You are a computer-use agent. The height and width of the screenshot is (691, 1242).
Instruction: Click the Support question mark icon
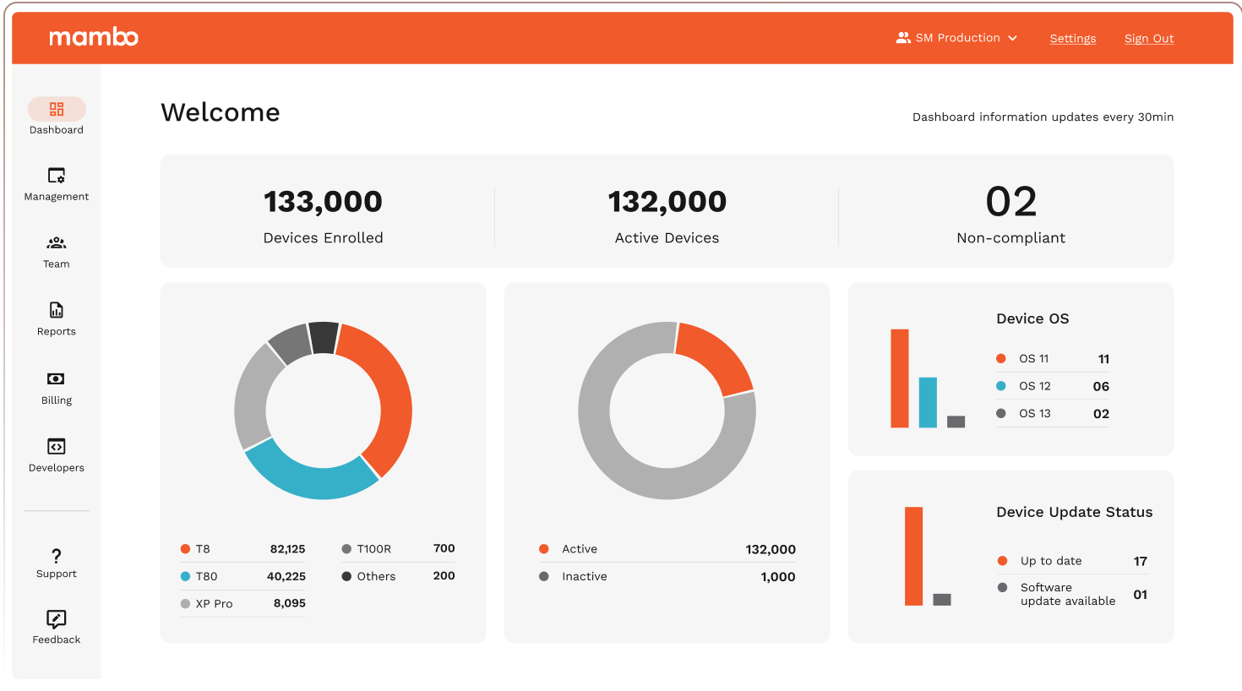(57, 556)
